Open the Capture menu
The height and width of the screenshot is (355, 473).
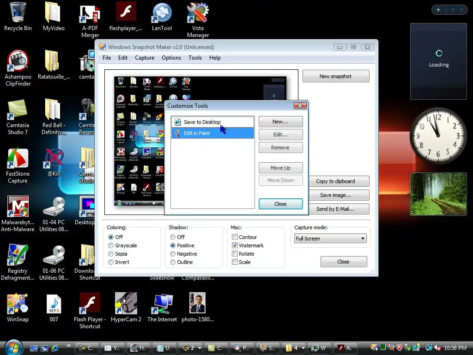coord(145,58)
